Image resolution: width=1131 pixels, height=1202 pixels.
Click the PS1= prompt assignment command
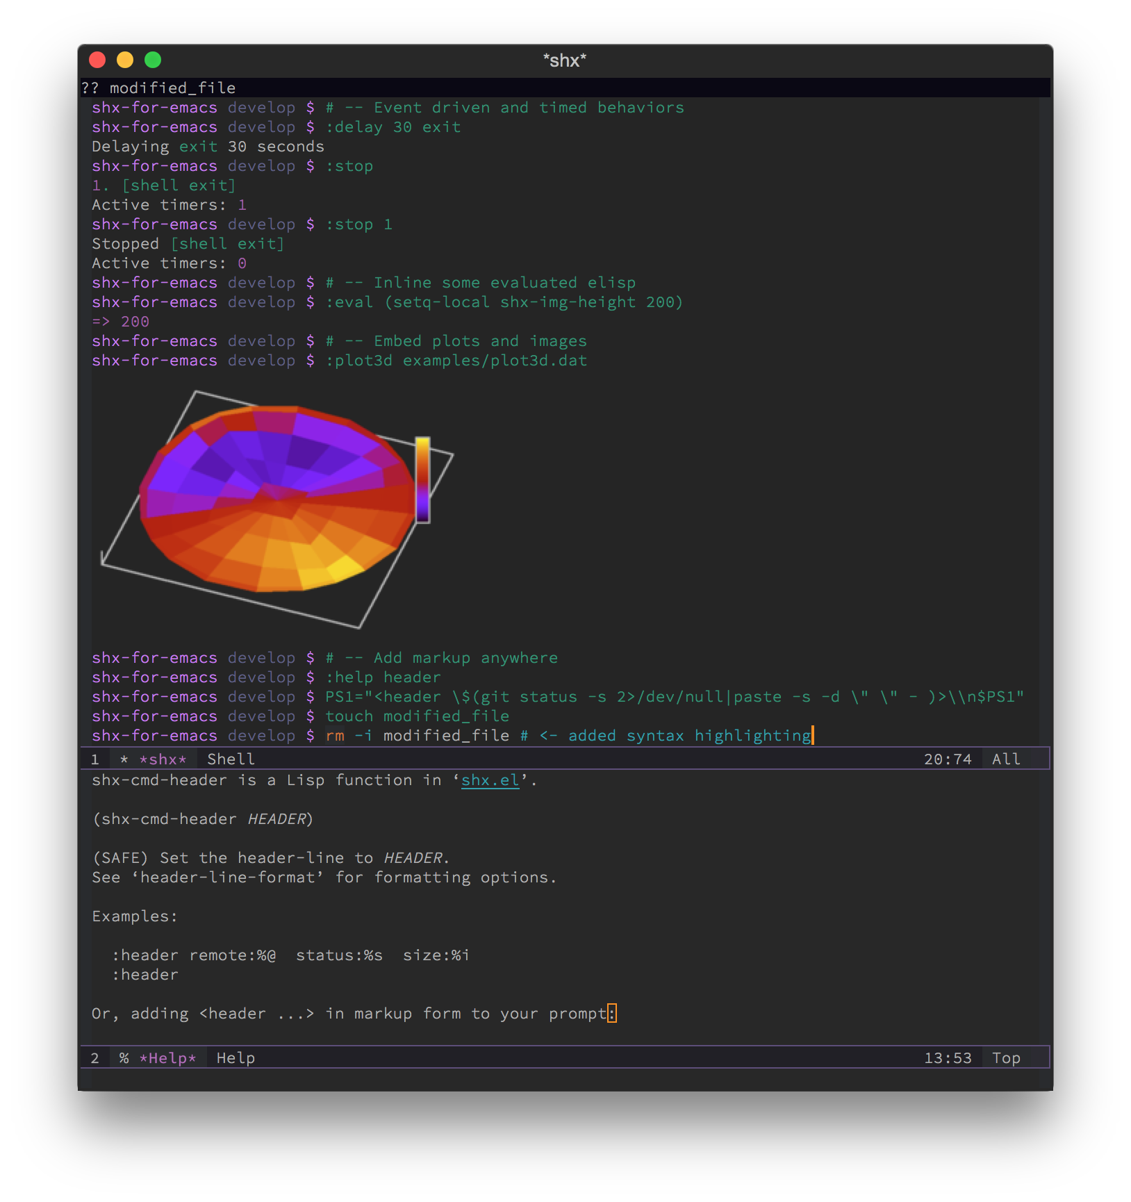click(x=675, y=697)
